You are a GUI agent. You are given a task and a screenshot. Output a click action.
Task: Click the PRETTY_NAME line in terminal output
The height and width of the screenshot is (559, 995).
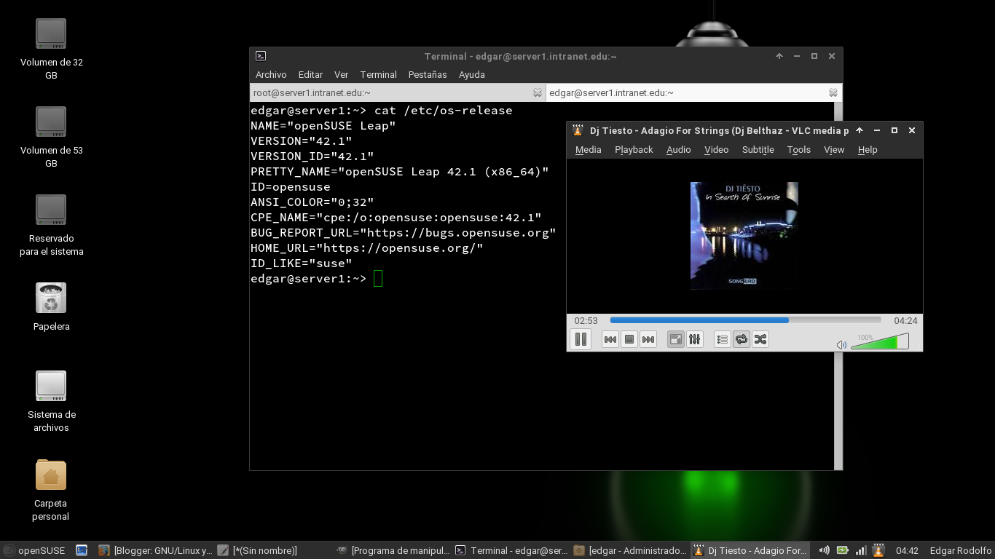399,172
